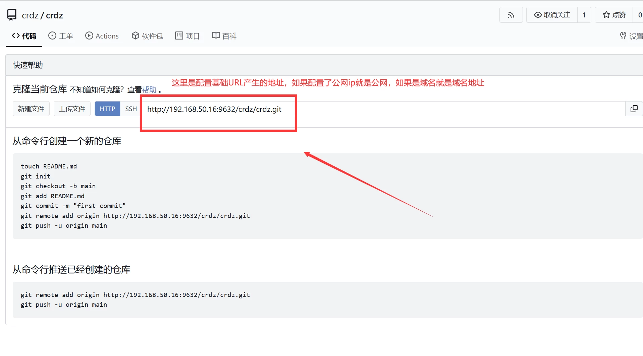Image resolution: width=643 pixels, height=356 pixels.
Task: Select the HTTP clone protocol
Action: pos(107,109)
